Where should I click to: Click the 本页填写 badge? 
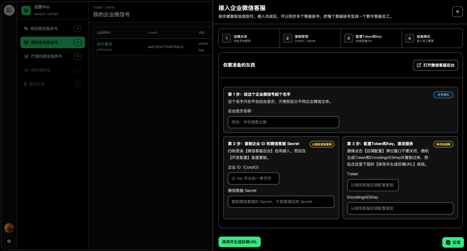443,95
